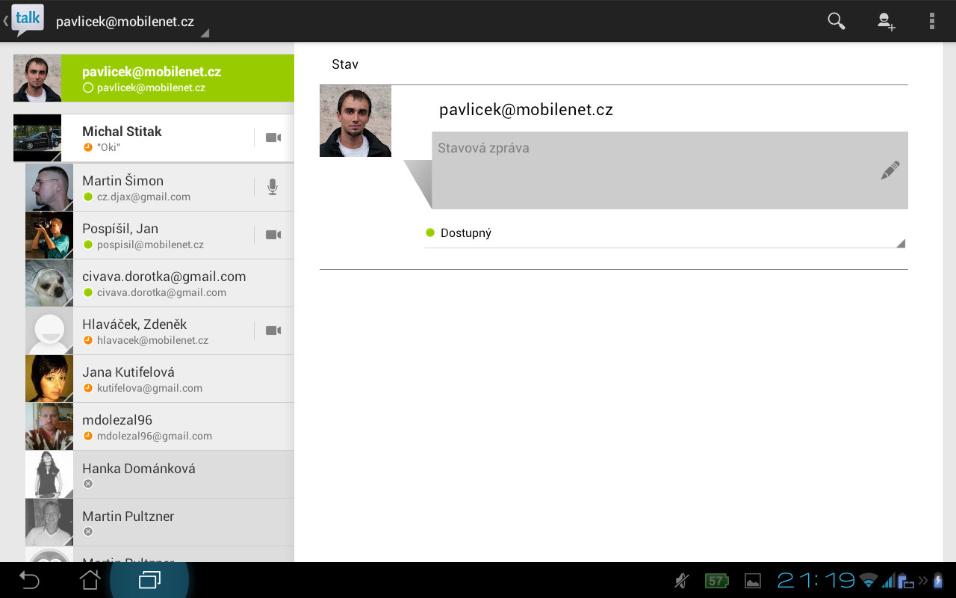The width and height of the screenshot is (956, 598).
Task: Tap the add contact icon
Action: tap(885, 21)
